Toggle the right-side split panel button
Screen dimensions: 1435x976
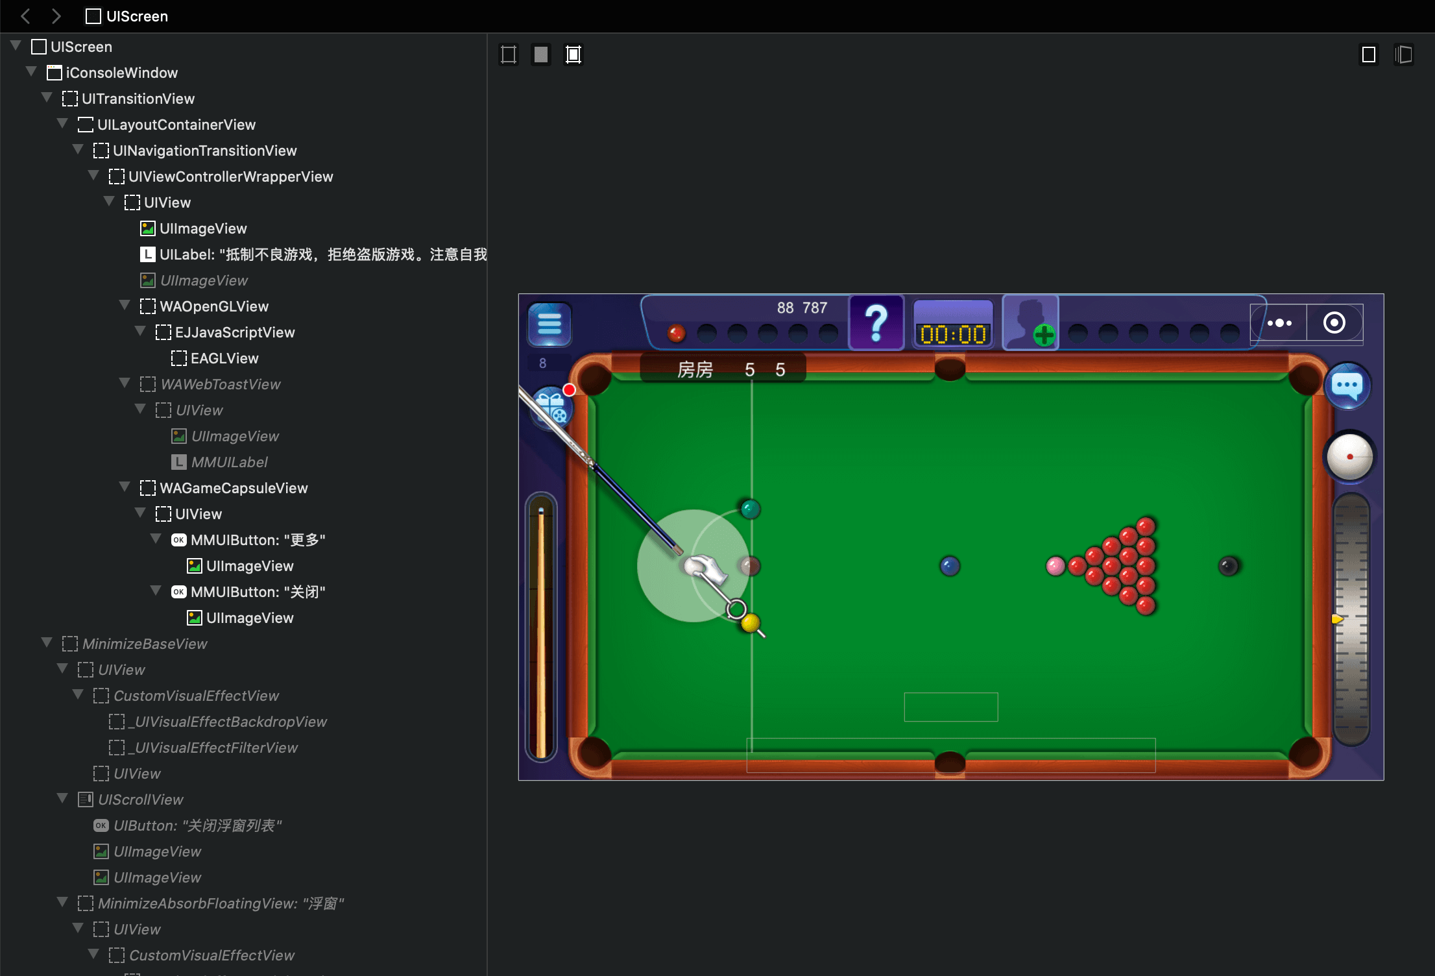[1403, 55]
